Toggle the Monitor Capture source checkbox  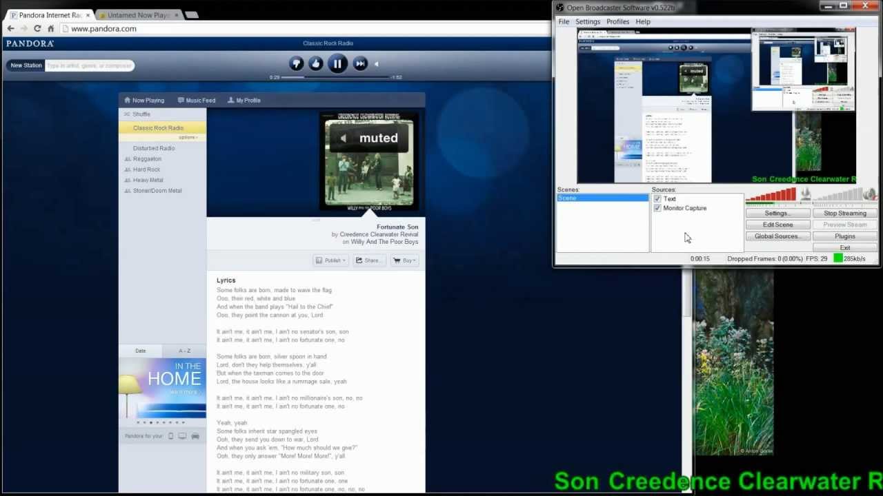click(657, 208)
